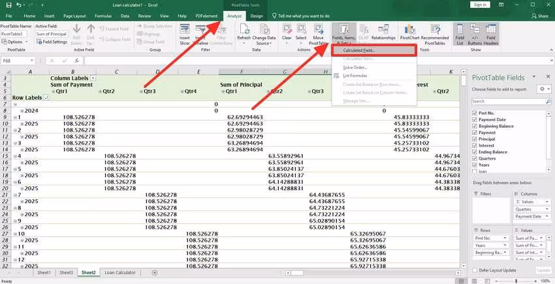Click the horizontal scrollbar right arrow
The width and height of the screenshot is (555, 284).
pos(456,273)
